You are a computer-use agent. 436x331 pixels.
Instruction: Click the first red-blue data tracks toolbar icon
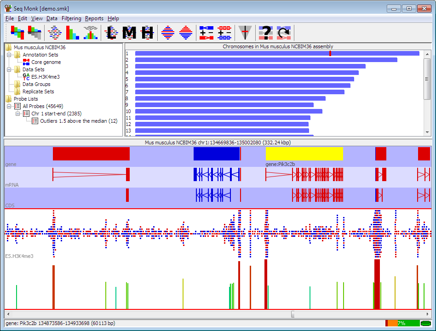coord(17,33)
